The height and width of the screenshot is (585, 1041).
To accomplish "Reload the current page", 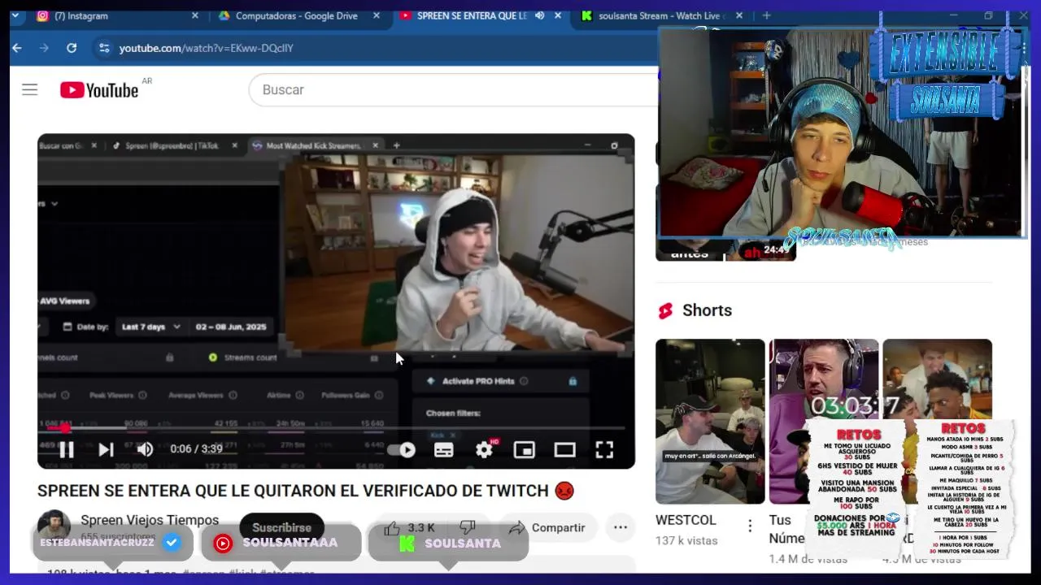I will click(72, 48).
